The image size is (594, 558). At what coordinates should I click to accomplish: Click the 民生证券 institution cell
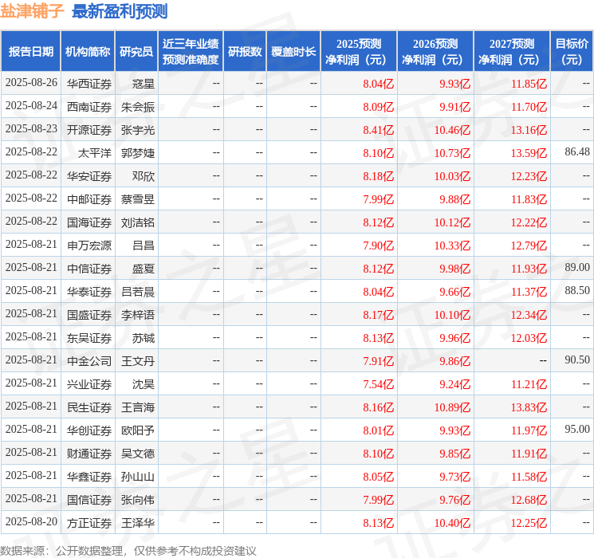[x=89, y=407]
